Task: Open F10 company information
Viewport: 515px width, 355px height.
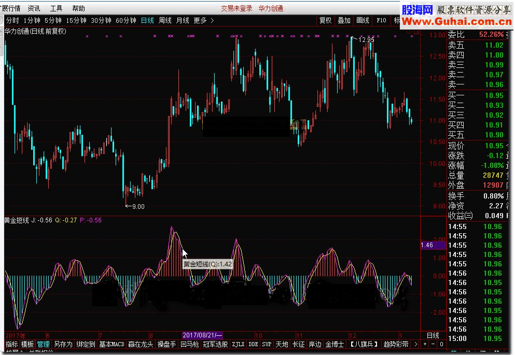Action: [381, 20]
